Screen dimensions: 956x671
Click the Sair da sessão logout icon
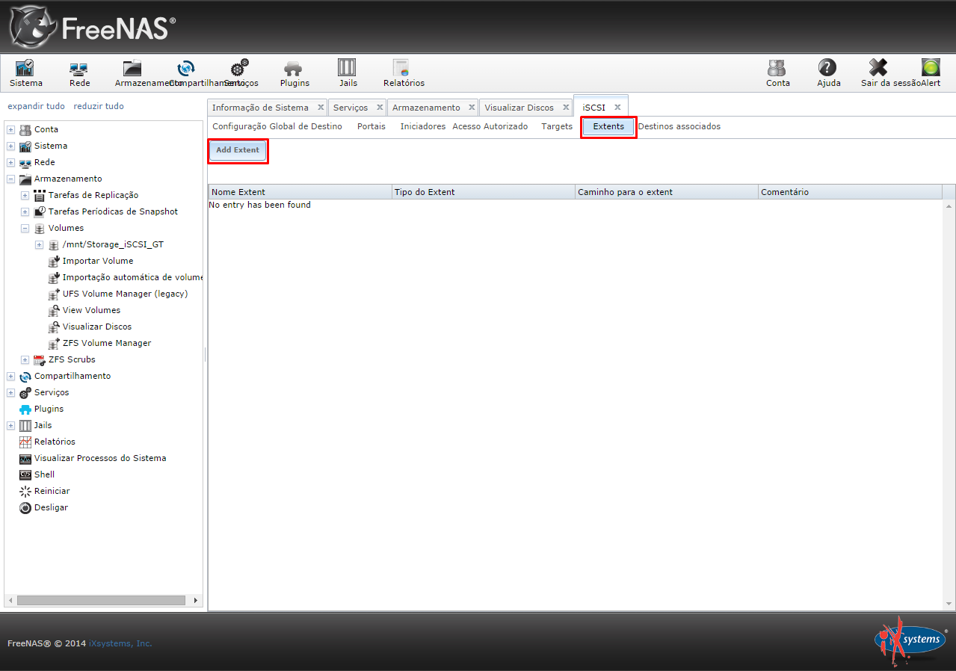pyautogui.click(x=878, y=69)
